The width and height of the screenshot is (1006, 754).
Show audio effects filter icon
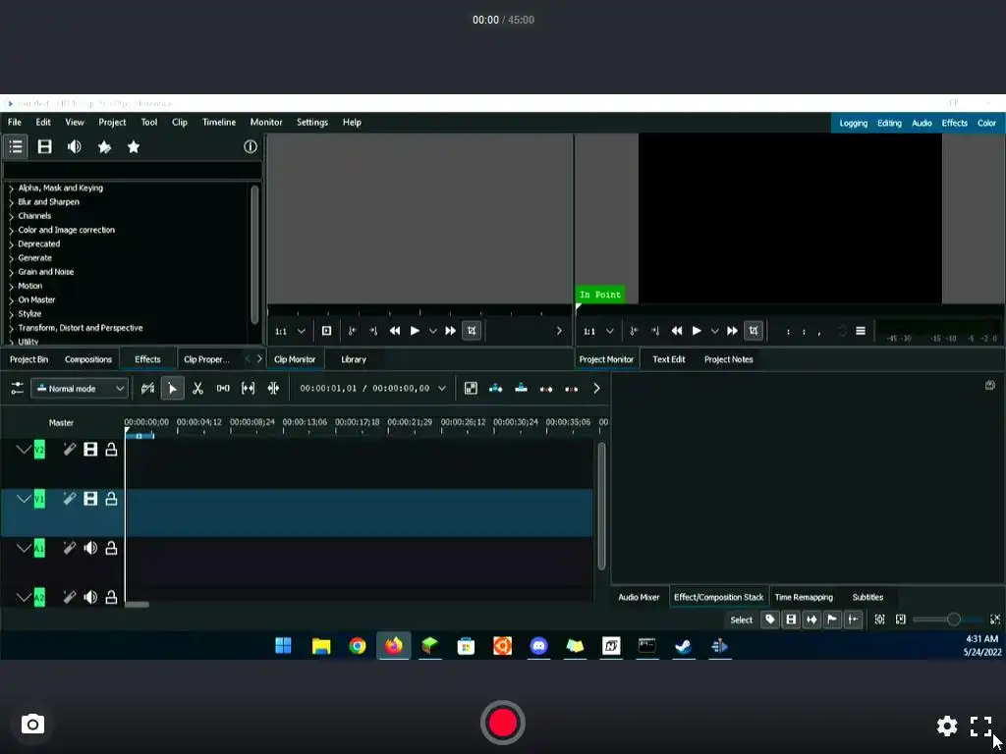click(75, 147)
